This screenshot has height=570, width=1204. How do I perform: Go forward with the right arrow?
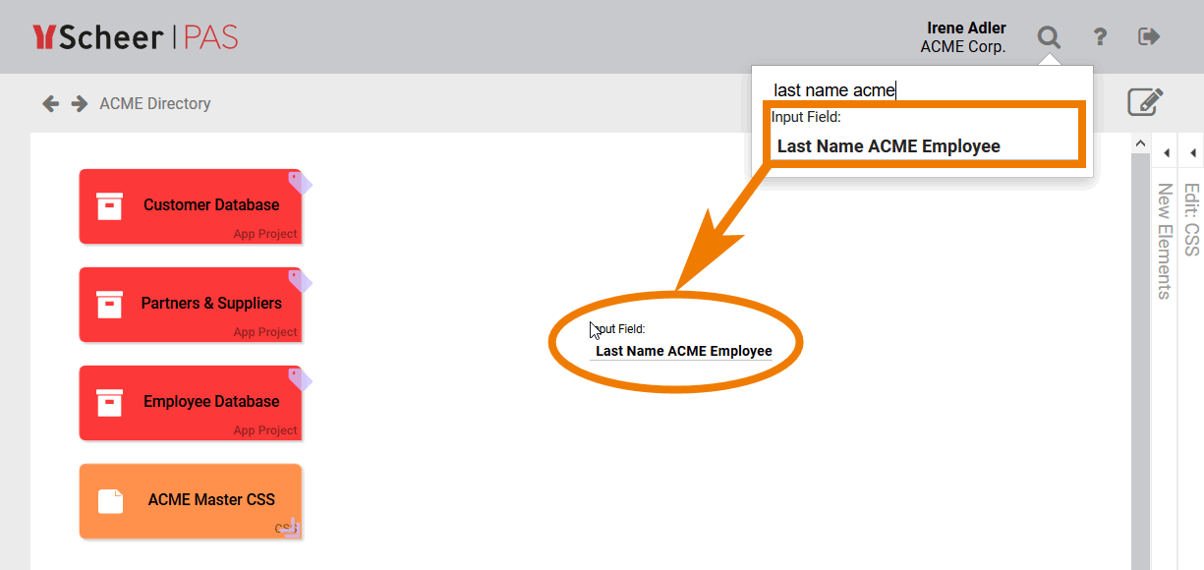pos(80,103)
